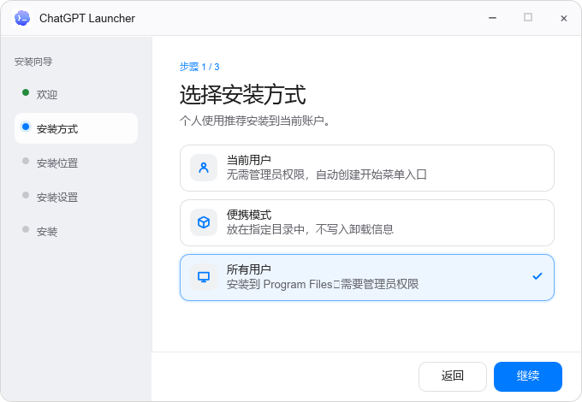The width and height of the screenshot is (582, 402).
Task: Maximize the ChatGPT Launcher window
Action: [528, 17]
